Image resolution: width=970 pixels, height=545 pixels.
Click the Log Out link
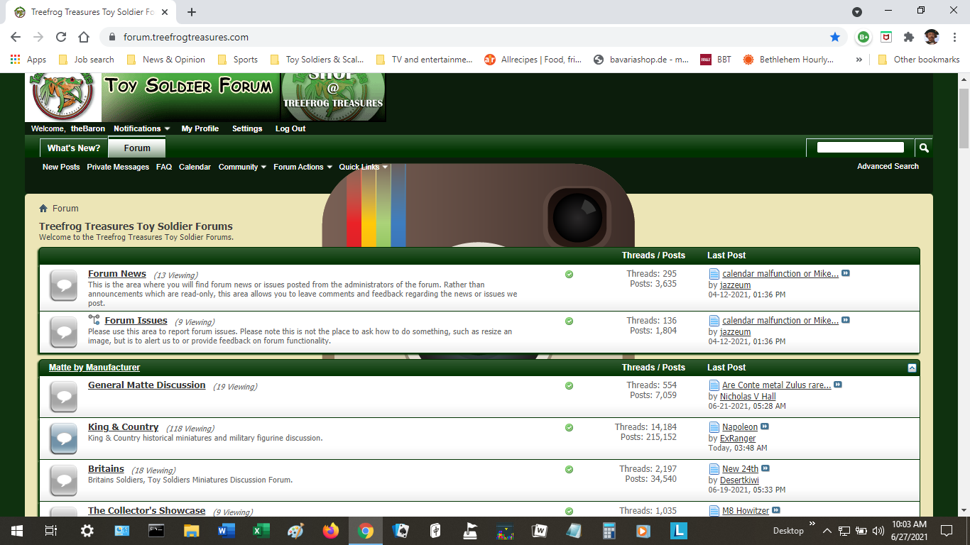tap(290, 128)
